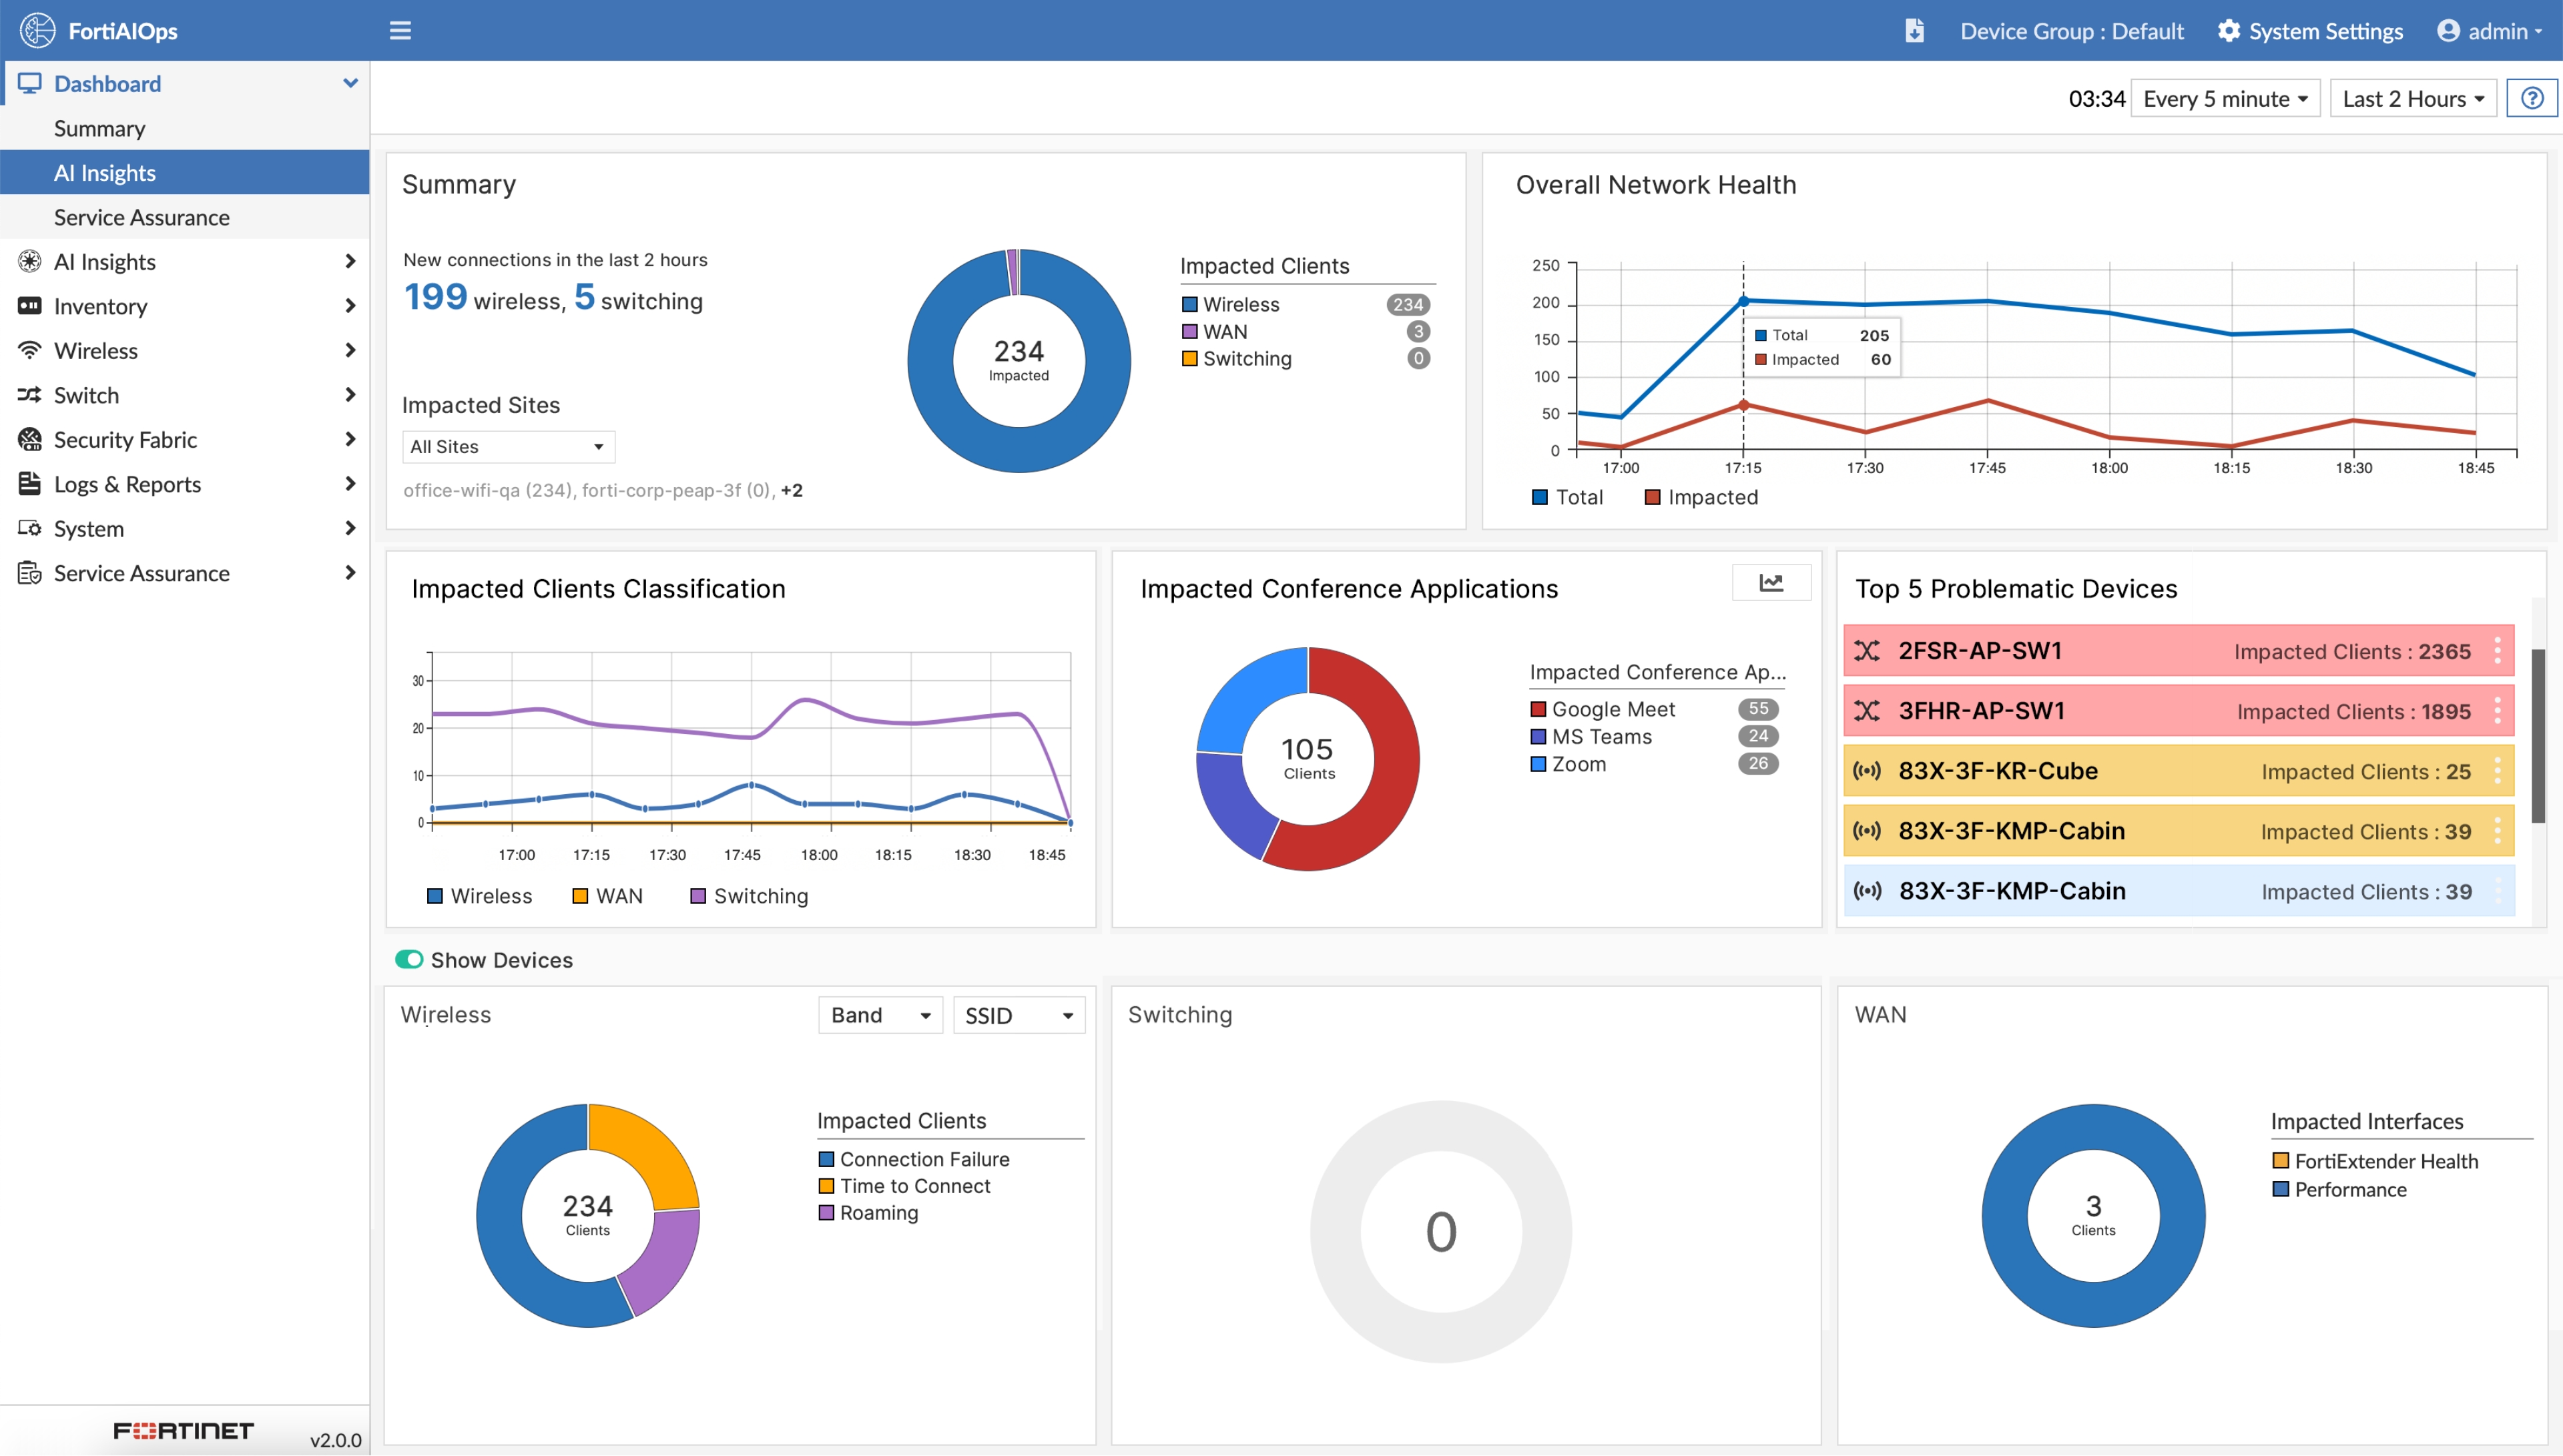Click the +2 more sites link
This screenshot has width=2563, height=1456.
[791, 490]
